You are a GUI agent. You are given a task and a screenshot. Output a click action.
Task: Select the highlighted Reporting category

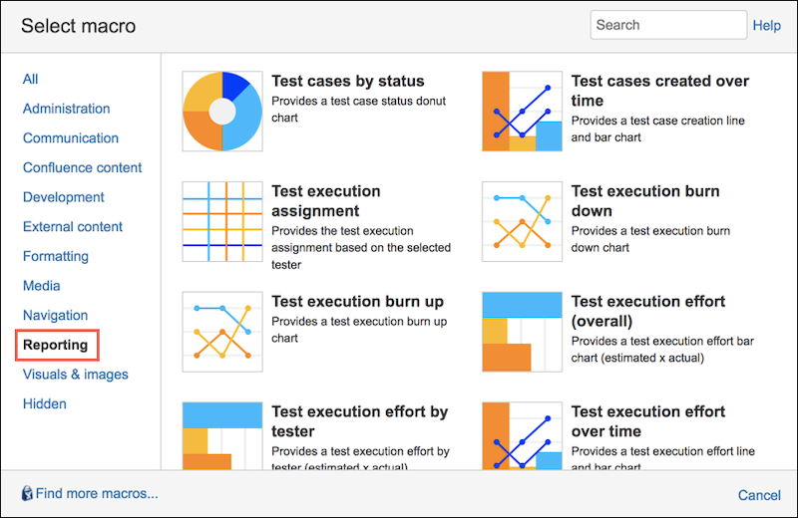click(x=56, y=346)
